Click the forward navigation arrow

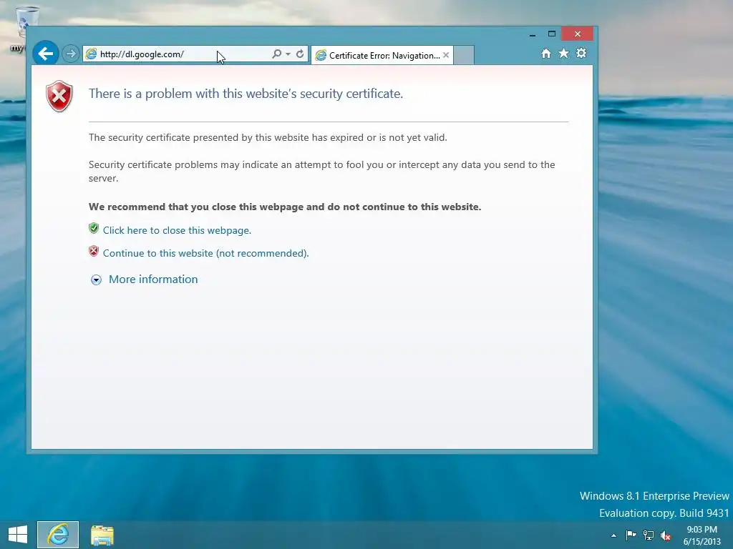pyautogui.click(x=71, y=54)
